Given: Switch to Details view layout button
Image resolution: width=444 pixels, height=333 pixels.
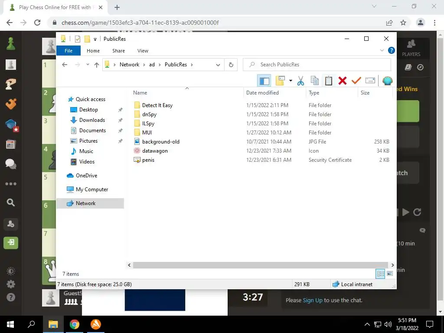Looking at the screenshot, I should click(x=380, y=274).
